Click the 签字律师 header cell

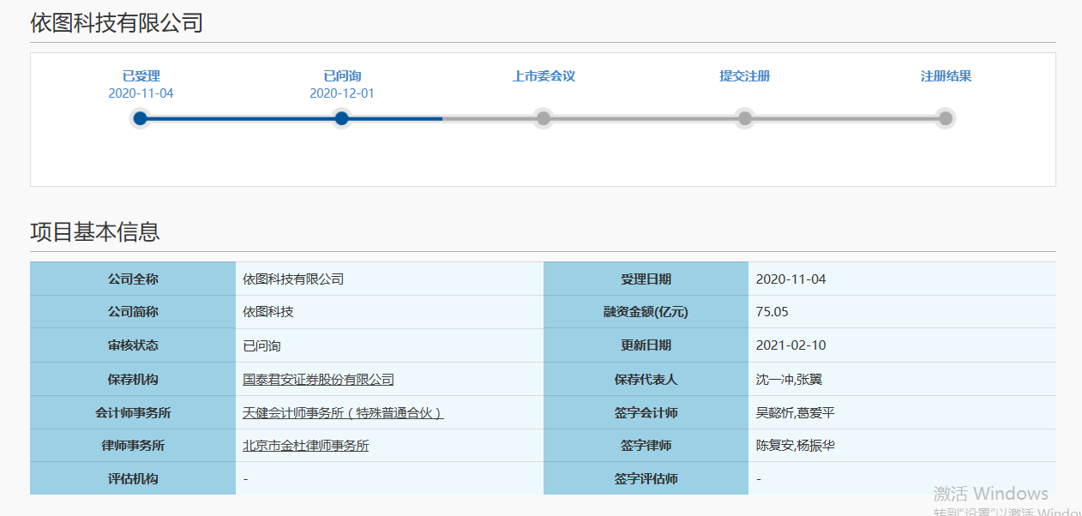(x=646, y=446)
